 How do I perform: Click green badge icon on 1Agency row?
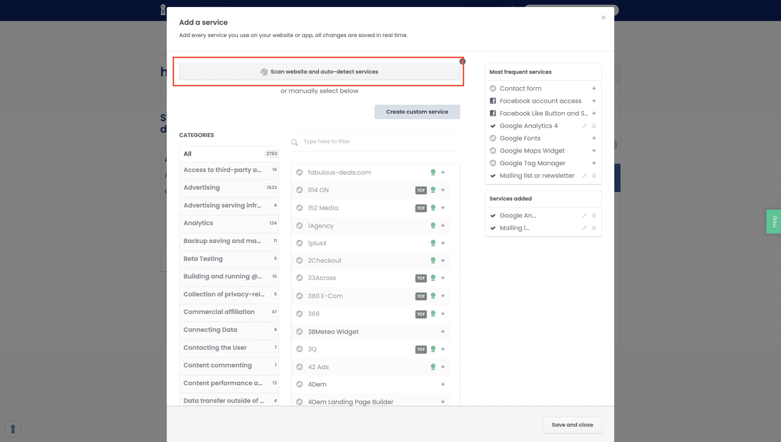pos(433,226)
